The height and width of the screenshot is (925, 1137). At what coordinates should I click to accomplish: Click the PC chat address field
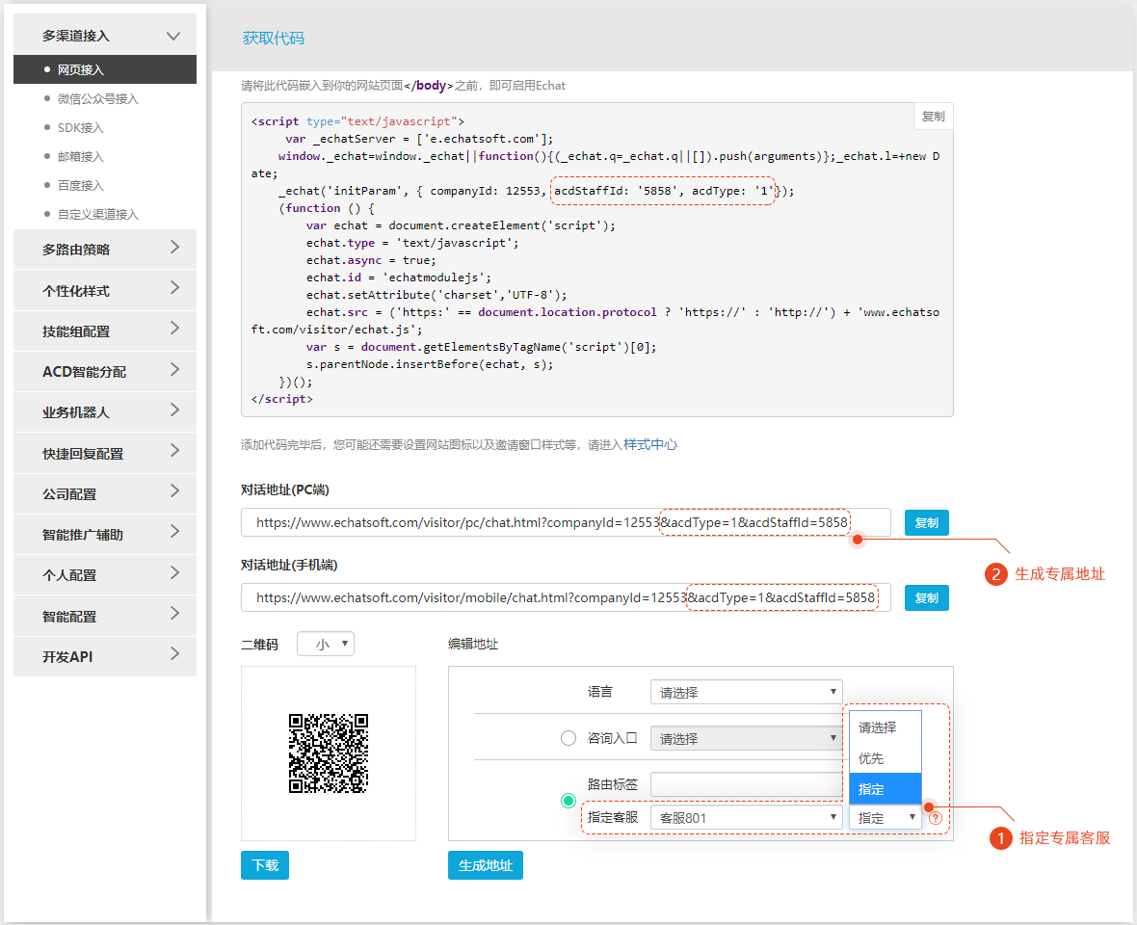(566, 522)
